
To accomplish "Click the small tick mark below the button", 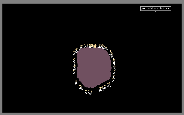I will [x=156, y=11].
